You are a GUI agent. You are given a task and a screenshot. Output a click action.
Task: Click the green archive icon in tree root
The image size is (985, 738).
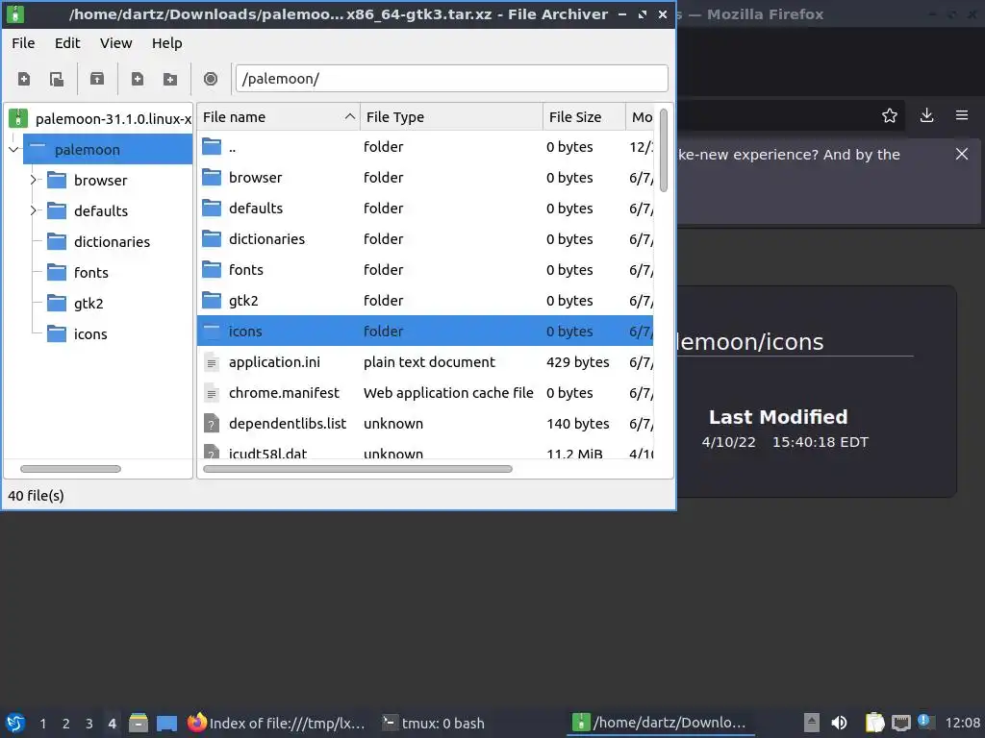[x=18, y=118]
